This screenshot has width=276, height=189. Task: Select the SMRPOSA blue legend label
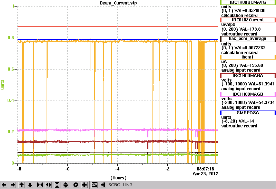[x=248, y=113]
